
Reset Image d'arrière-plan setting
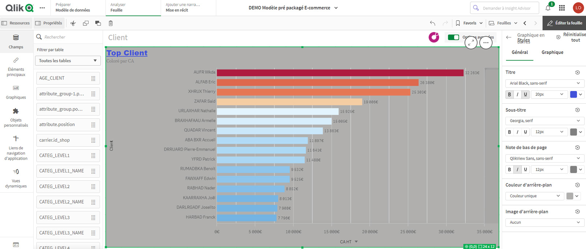(578, 212)
